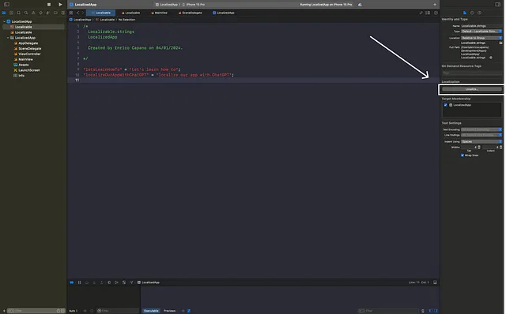Stop the running app
Viewport: 506px width, 314px height.
tap(49, 5)
